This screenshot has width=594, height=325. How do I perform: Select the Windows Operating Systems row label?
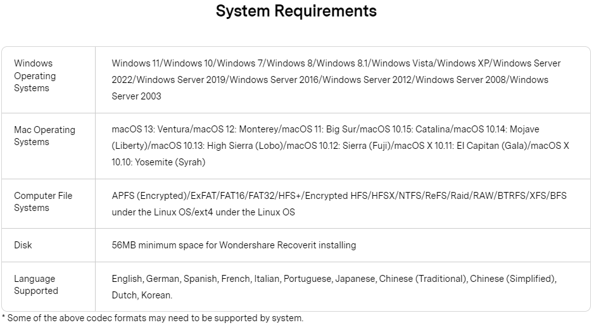coord(35,76)
